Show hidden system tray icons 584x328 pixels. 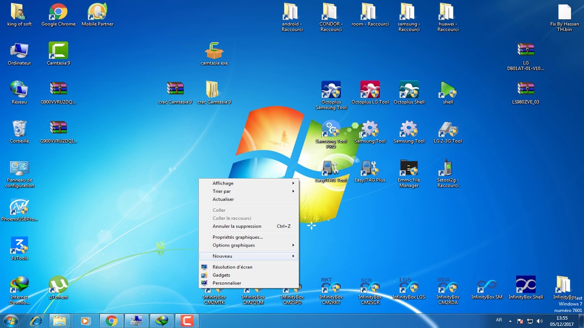point(510,321)
